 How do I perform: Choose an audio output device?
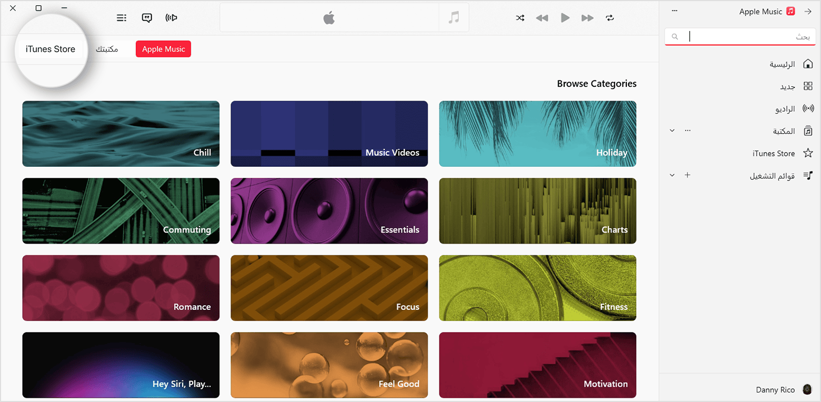[171, 17]
